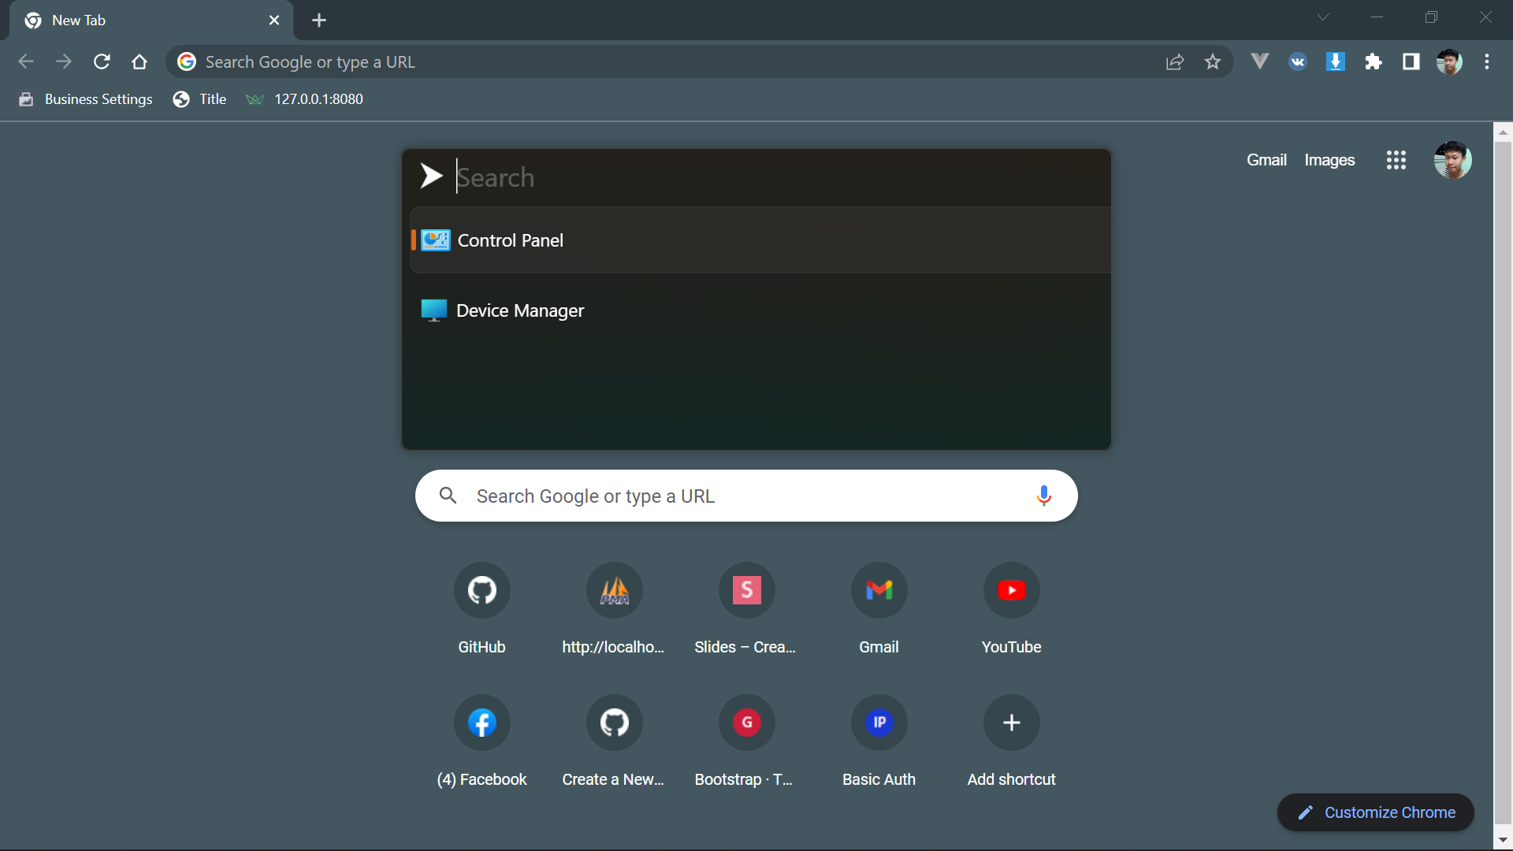Select Control Panel result
The image size is (1513, 851).
[x=510, y=240]
